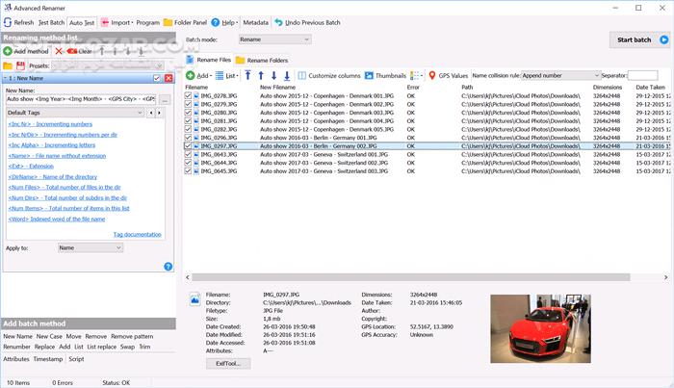Screen dimensions: 674x388
Task: Uncheck the IMG_0279.JPG checkbox
Action: pos(188,104)
